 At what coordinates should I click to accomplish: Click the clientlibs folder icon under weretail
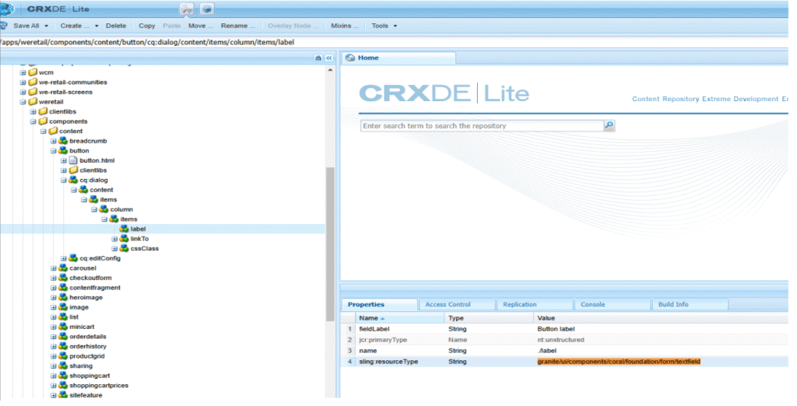43,111
